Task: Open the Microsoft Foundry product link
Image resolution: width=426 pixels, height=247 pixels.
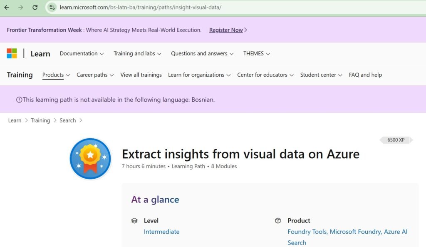Action: (x=355, y=232)
